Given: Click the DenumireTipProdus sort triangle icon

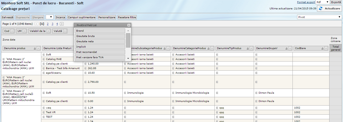Looking at the screenshot, I should tap(248, 48).
